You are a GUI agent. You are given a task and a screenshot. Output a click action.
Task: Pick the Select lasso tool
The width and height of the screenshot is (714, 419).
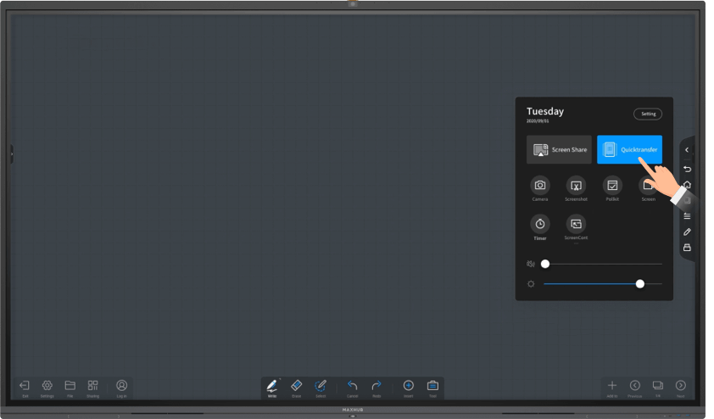[x=321, y=386]
